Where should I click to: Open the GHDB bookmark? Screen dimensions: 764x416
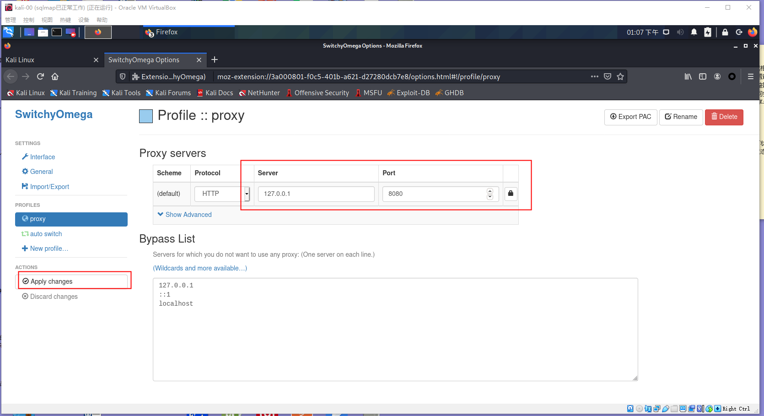[449, 93]
